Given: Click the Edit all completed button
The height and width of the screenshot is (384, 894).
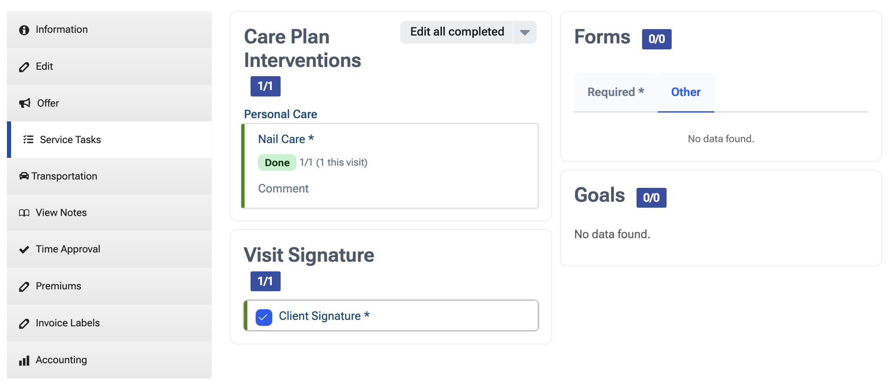Looking at the screenshot, I should [457, 32].
